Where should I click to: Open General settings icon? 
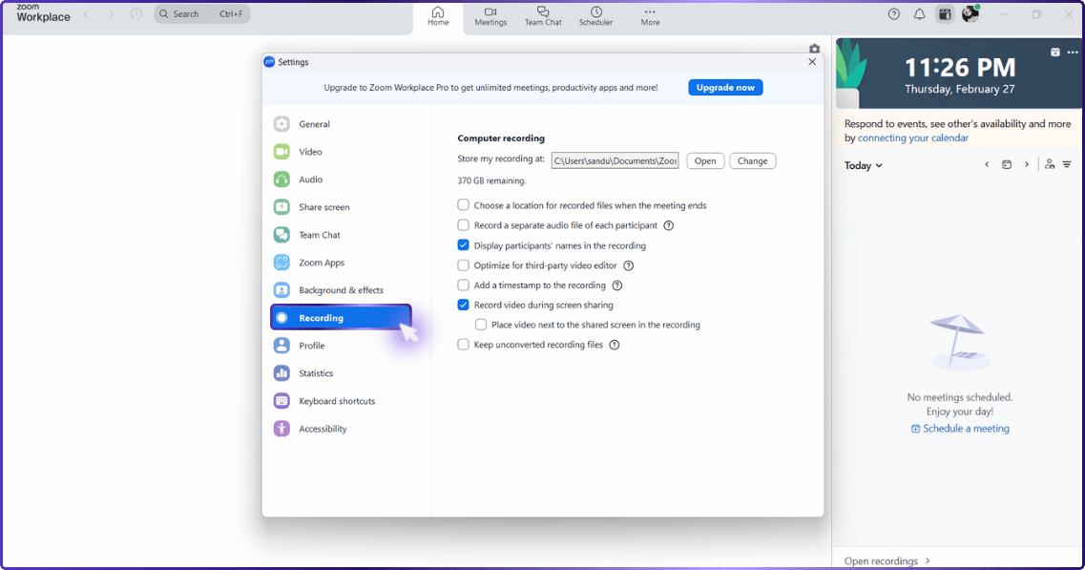tap(282, 124)
